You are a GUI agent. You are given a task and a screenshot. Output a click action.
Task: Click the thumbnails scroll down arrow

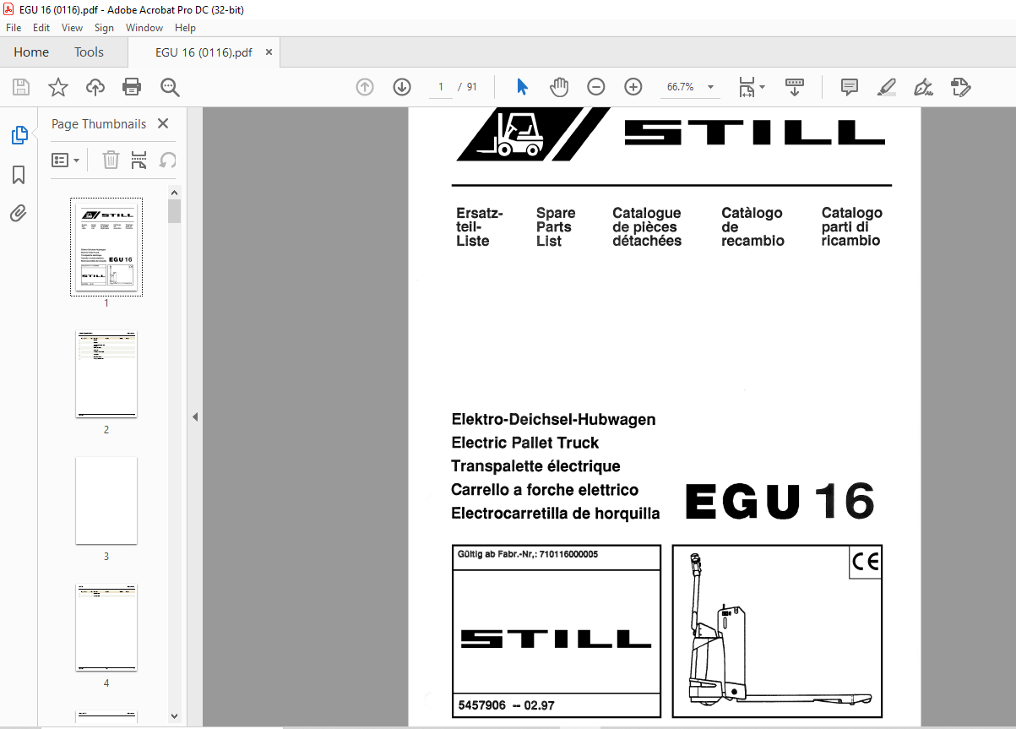(175, 716)
